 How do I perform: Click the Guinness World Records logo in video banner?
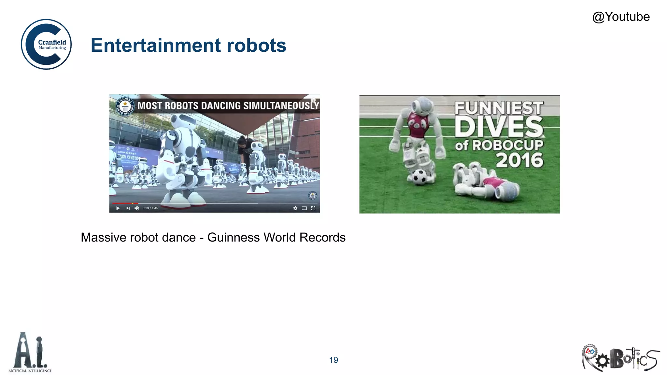point(125,106)
